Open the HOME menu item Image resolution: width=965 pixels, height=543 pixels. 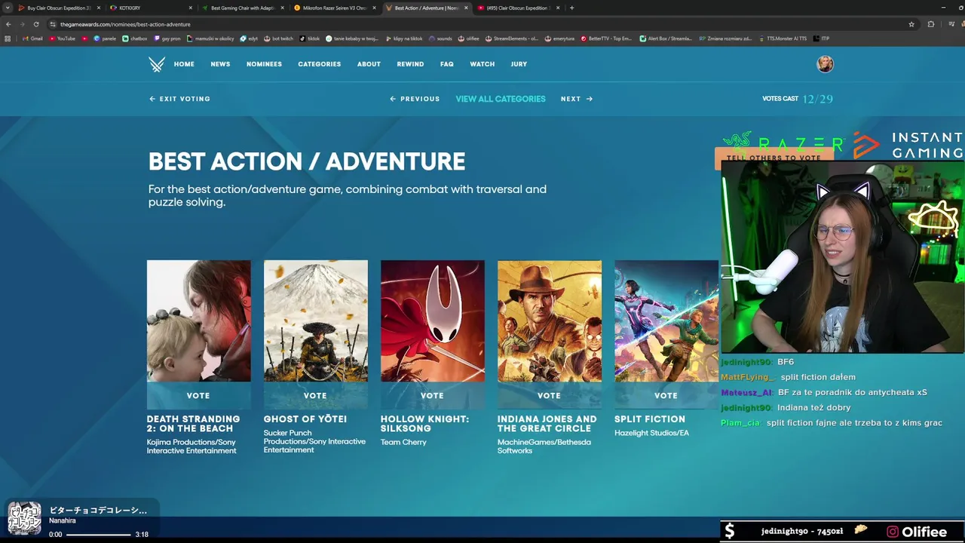pyautogui.click(x=184, y=64)
